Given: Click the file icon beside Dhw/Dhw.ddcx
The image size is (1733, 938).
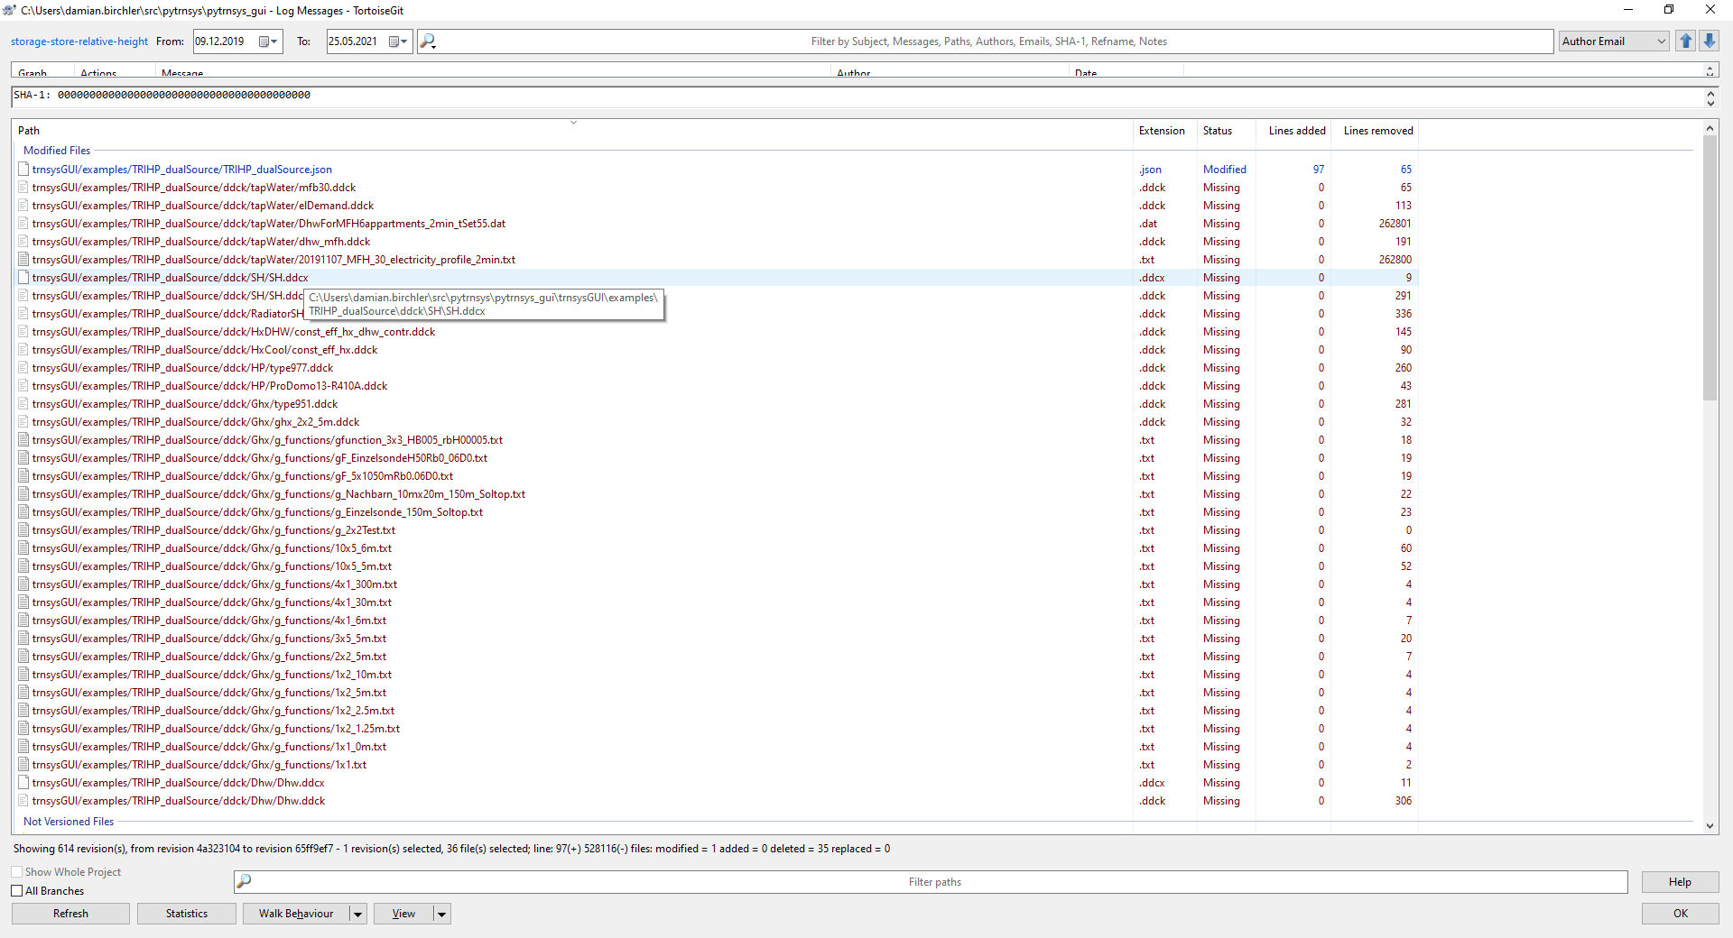Looking at the screenshot, I should coord(22,783).
